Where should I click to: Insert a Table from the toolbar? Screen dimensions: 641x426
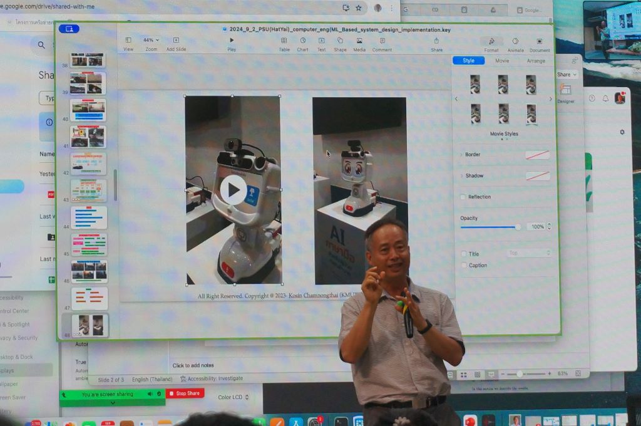(284, 41)
